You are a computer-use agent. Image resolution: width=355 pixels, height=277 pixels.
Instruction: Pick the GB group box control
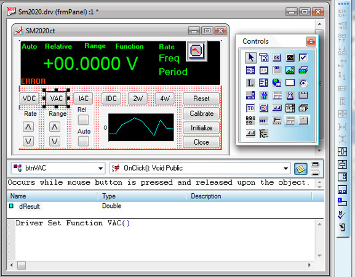tap(277, 70)
